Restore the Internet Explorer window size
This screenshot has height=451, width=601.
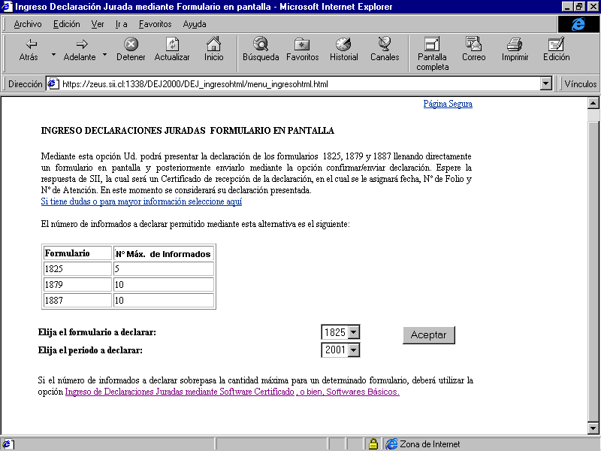click(578, 7)
